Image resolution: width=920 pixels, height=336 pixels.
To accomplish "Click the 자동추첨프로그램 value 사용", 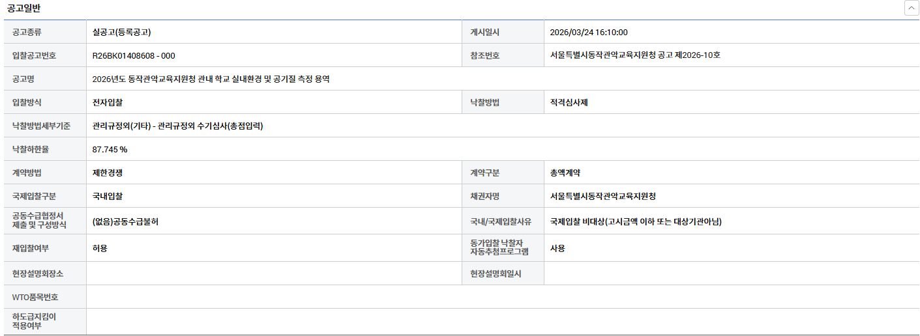I will 557,248.
